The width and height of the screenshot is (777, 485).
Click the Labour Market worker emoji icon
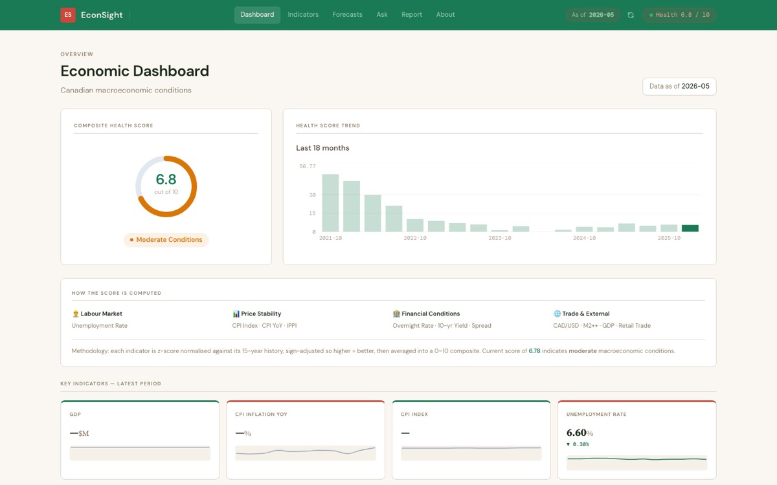[x=76, y=314]
